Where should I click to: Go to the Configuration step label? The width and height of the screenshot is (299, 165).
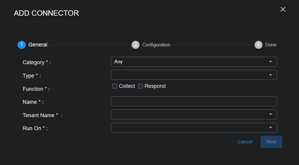[156, 45]
